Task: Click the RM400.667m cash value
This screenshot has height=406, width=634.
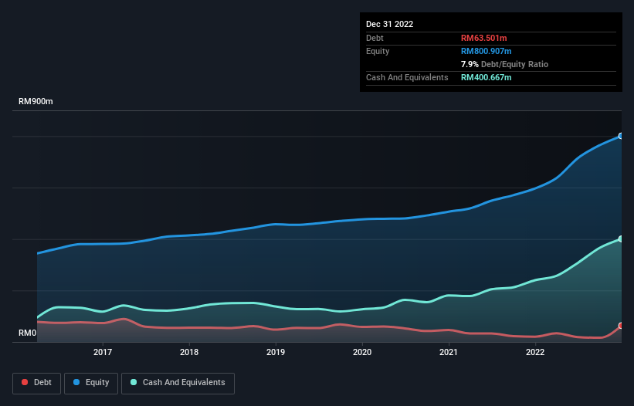Action: (x=487, y=77)
